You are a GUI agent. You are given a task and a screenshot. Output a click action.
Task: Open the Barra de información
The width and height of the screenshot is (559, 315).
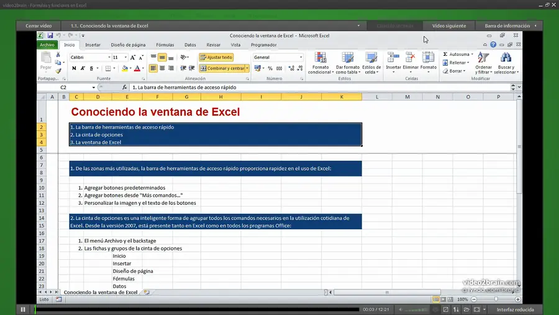click(509, 25)
